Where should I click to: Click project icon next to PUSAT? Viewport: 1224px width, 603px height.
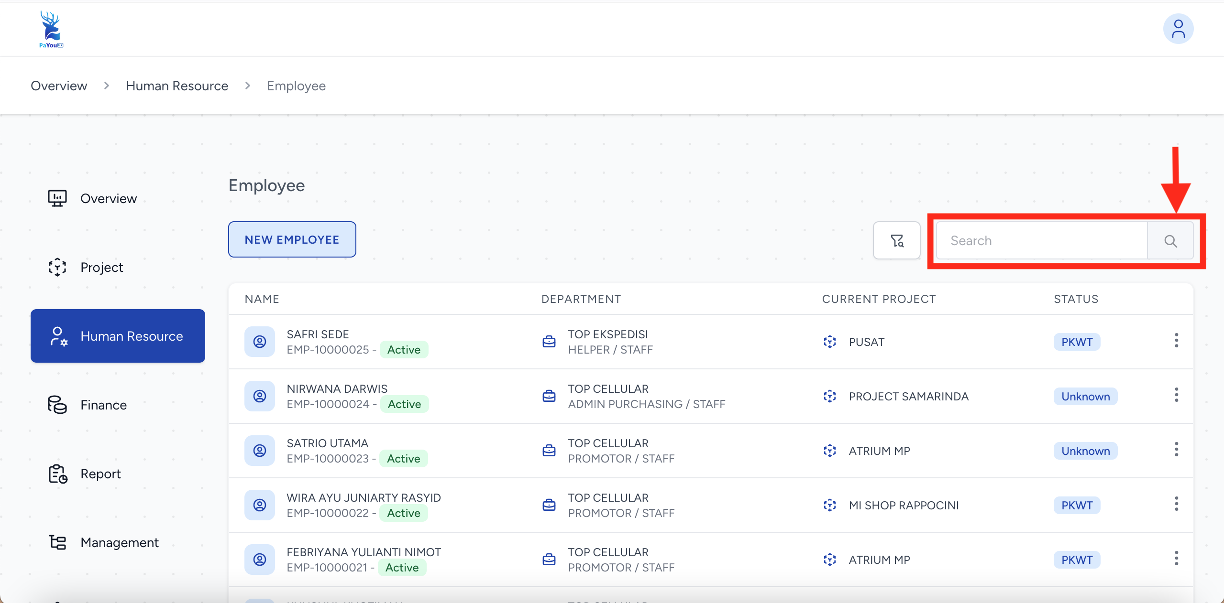tap(830, 342)
